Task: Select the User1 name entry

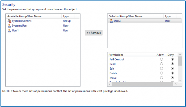Action: [16, 30]
